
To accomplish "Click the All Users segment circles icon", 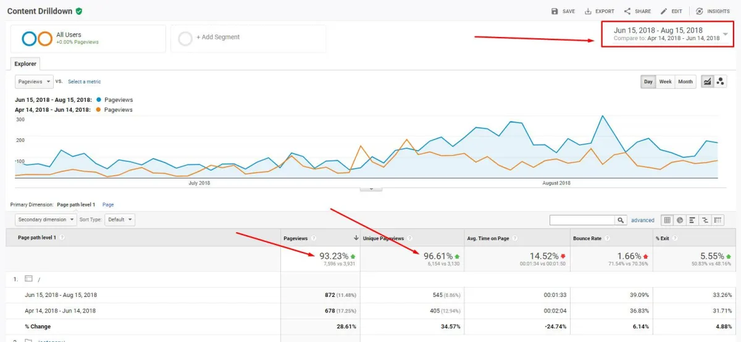I will [x=37, y=39].
